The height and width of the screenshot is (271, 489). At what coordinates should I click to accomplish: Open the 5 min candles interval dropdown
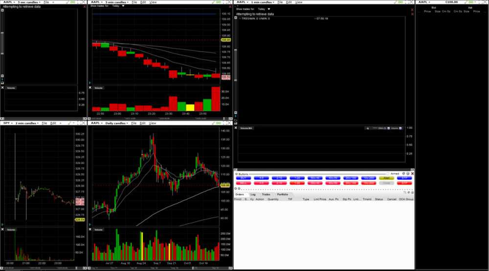(116, 2)
